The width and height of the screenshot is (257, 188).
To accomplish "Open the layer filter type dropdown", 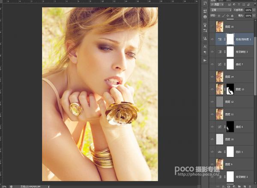I will pyautogui.click(x=217, y=5).
